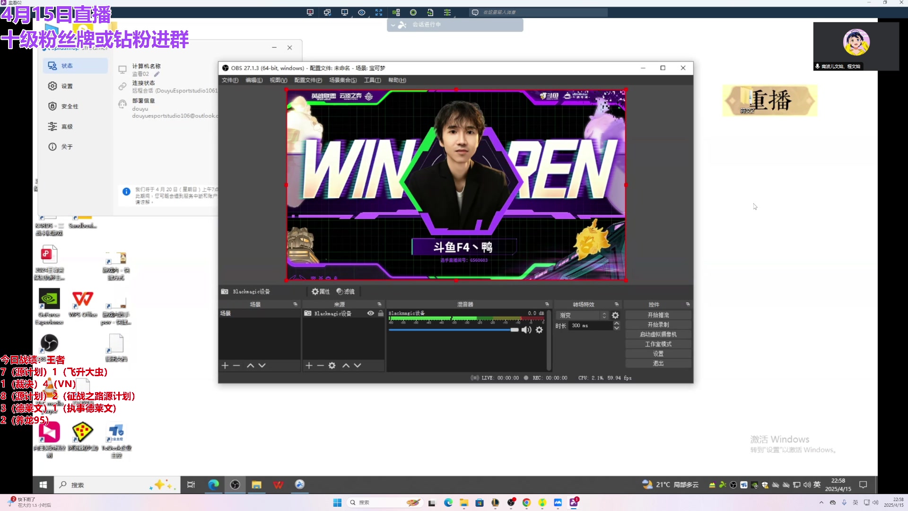This screenshot has width=908, height=511.
Task: Pop out the 场景 dock panel
Action: point(296,304)
